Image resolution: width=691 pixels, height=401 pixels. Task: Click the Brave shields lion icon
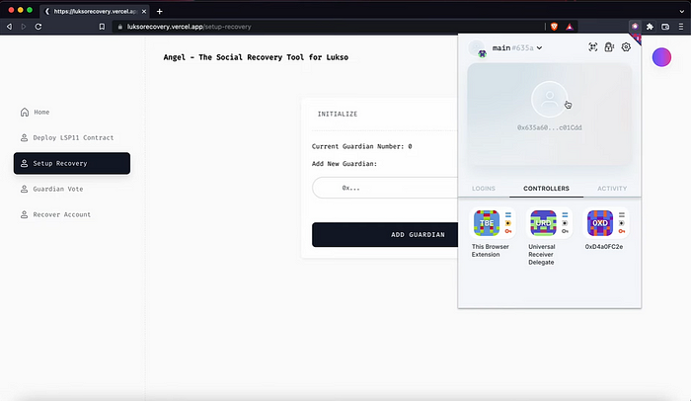[x=554, y=27]
